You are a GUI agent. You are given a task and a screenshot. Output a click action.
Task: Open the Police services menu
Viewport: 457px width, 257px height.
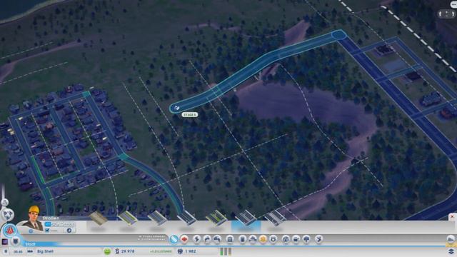[273, 239]
